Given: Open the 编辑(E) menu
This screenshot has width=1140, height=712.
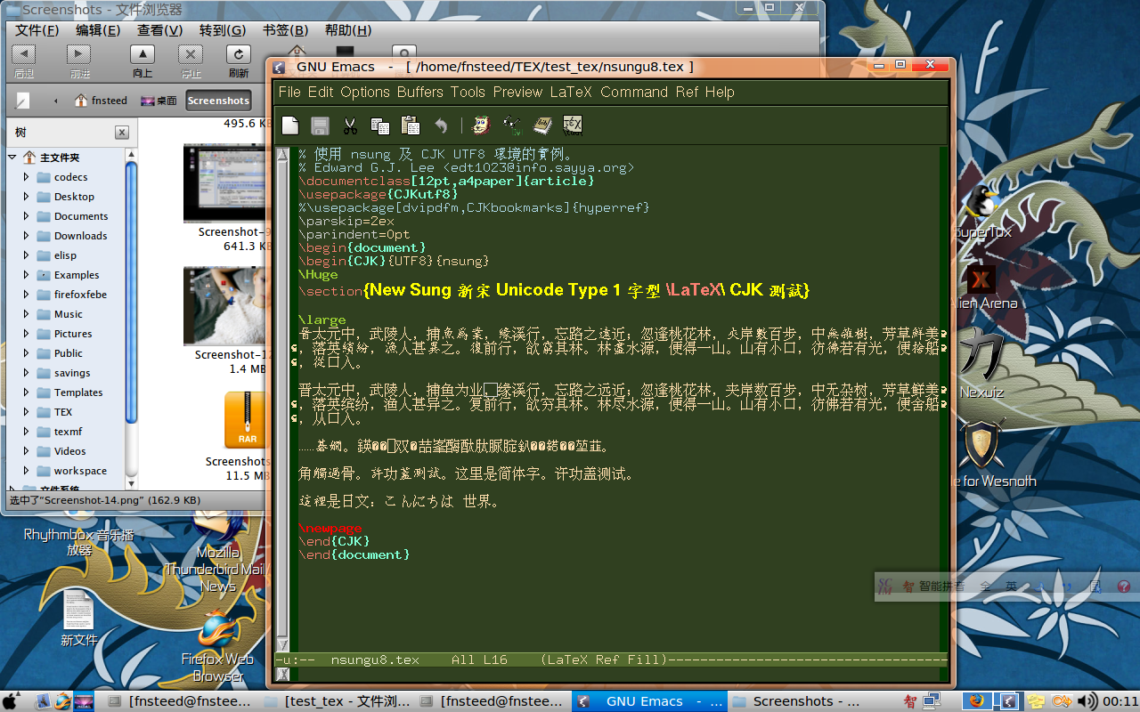Looking at the screenshot, I should pos(98,30).
